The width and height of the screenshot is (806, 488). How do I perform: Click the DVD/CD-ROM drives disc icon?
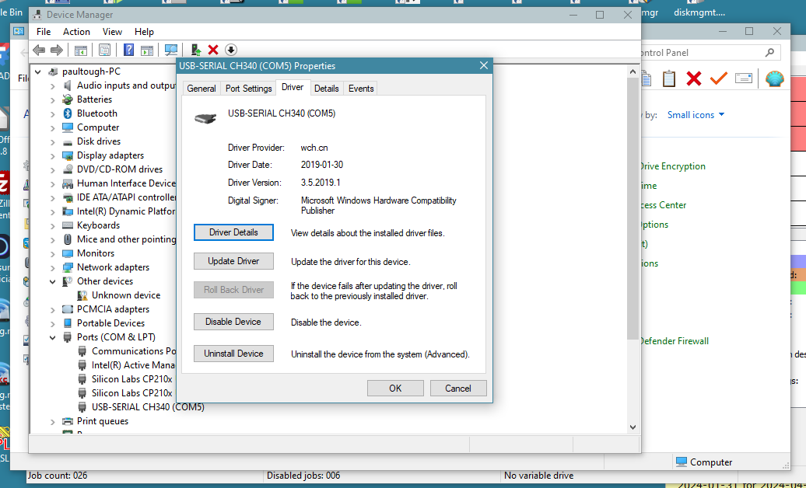pyautogui.click(x=68, y=169)
